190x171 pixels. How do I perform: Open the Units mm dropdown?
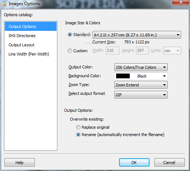pos(172,51)
